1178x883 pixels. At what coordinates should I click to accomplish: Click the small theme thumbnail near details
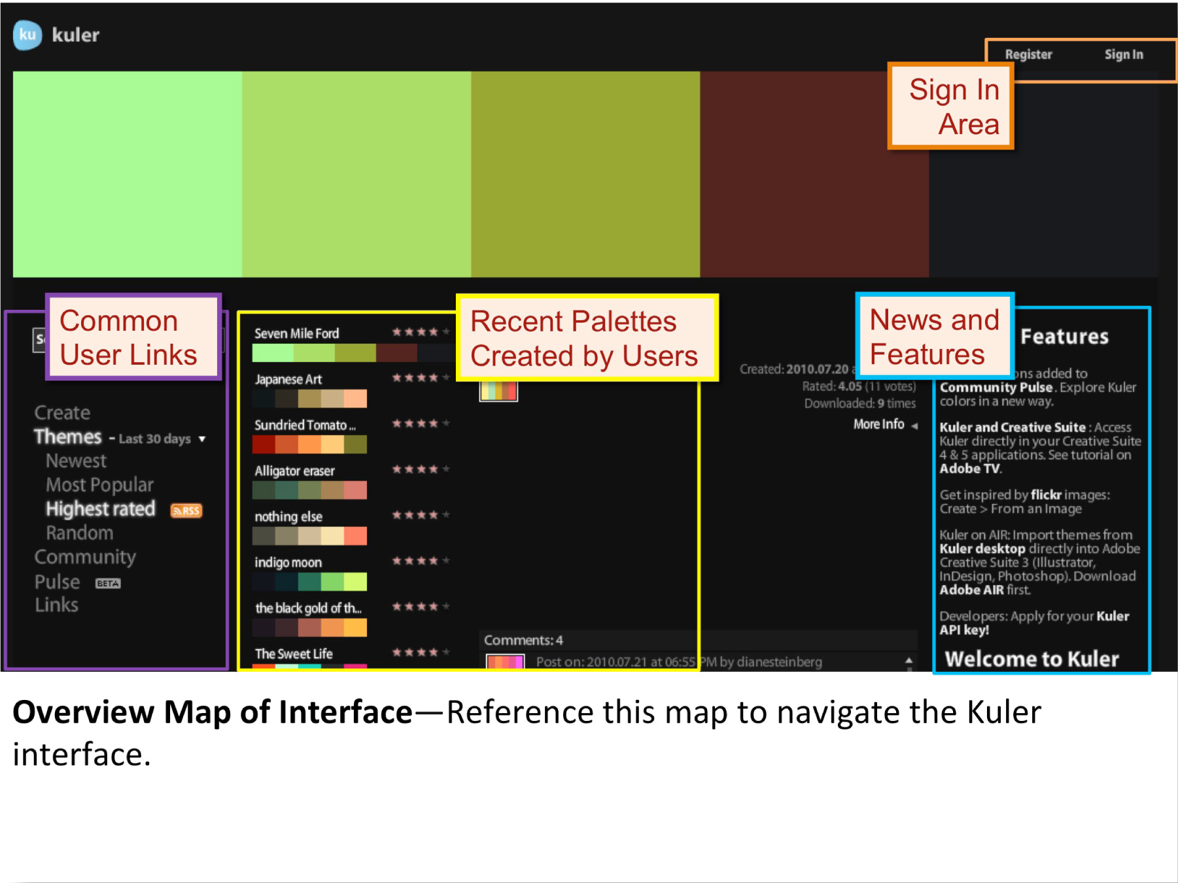[498, 391]
